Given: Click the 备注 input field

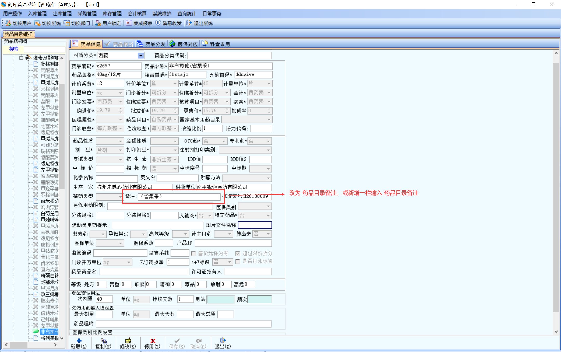Looking at the screenshot, I should click(x=179, y=197).
